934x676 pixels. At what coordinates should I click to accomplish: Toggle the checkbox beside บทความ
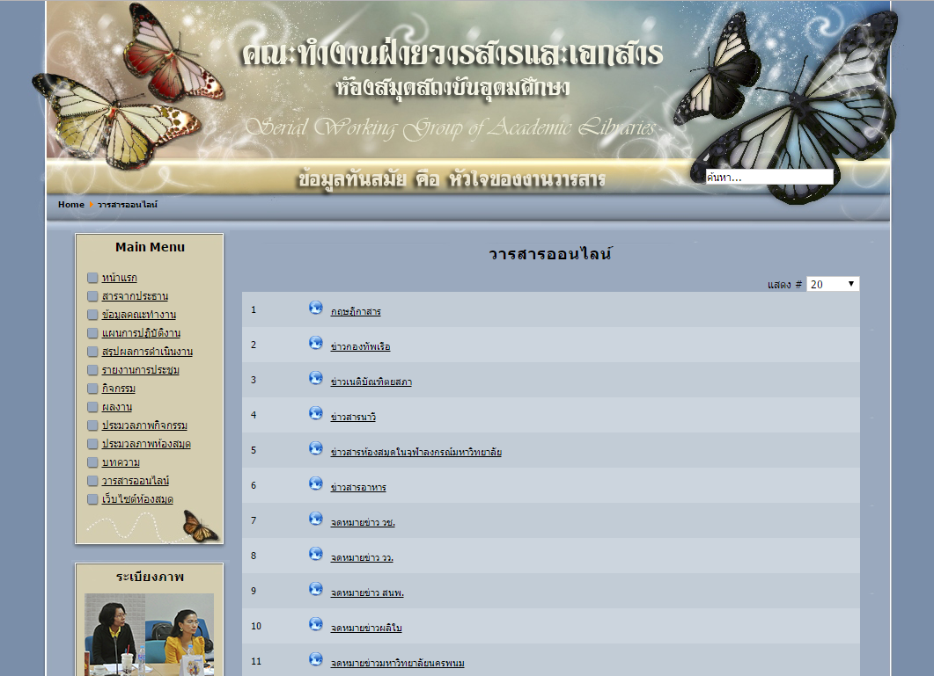(x=92, y=462)
